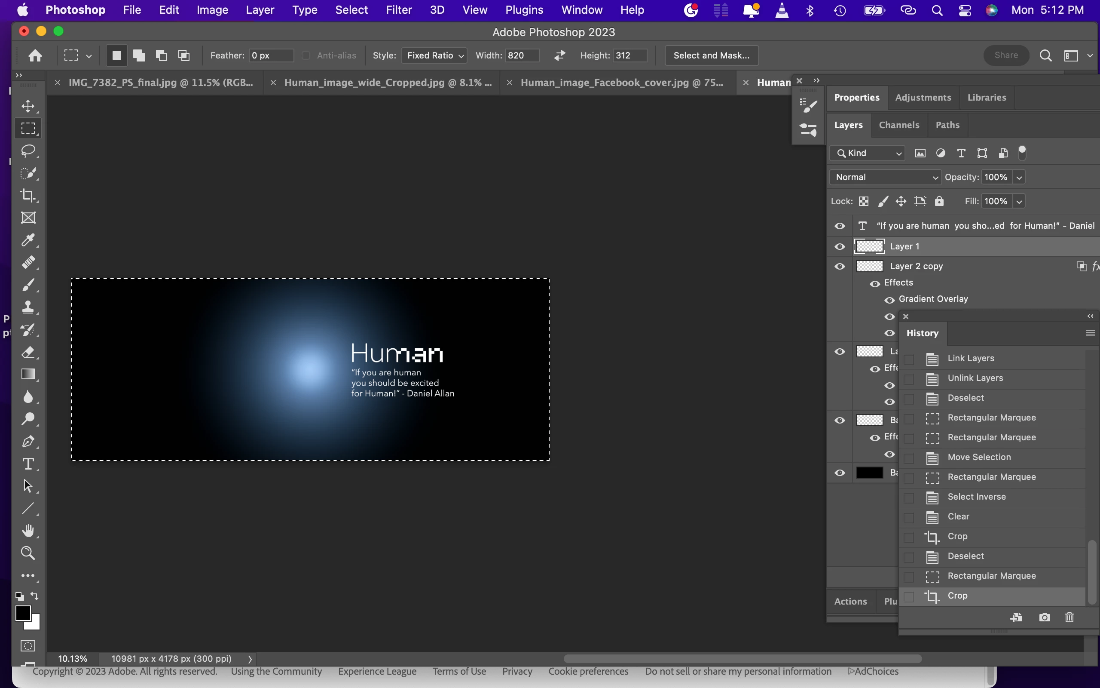Select the Lasso tool
1100x688 pixels.
pyautogui.click(x=28, y=150)
